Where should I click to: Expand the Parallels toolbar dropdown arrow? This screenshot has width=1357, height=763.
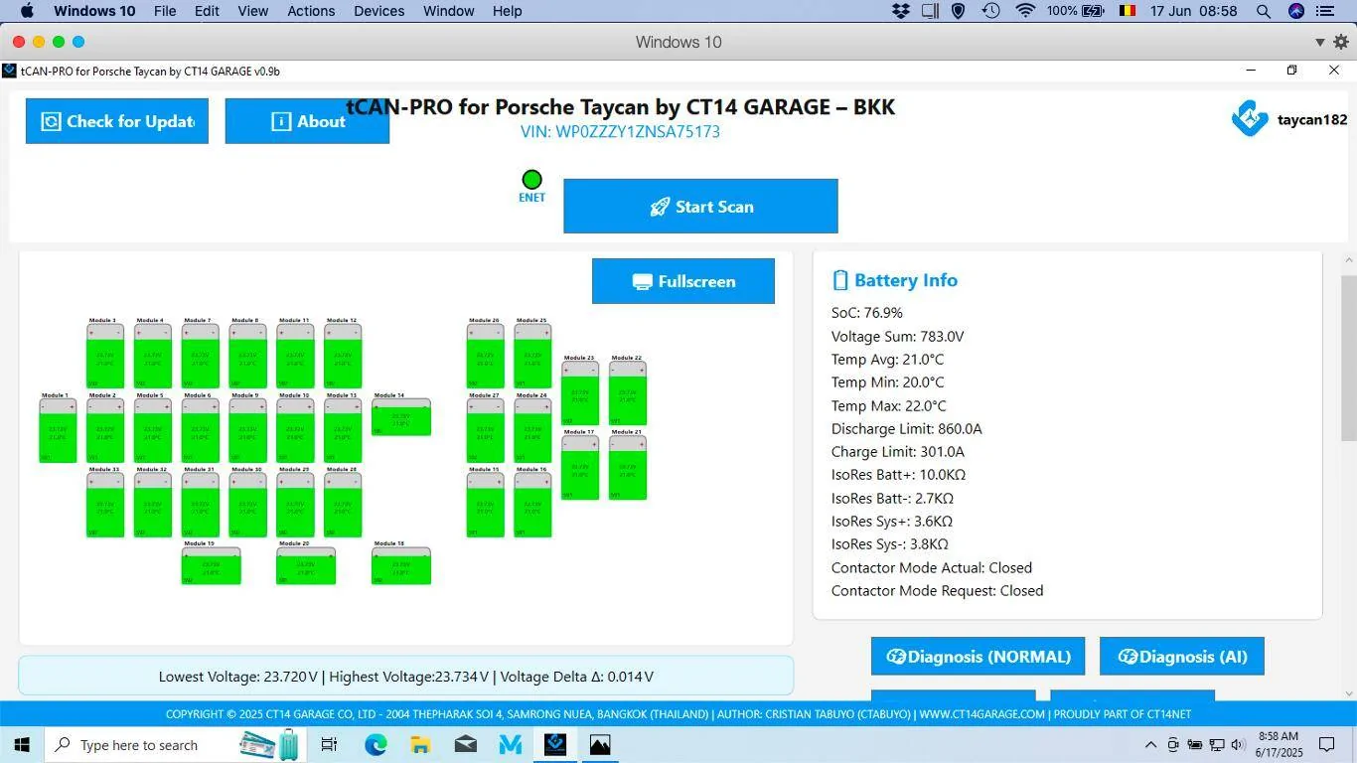click(1320, 42)
